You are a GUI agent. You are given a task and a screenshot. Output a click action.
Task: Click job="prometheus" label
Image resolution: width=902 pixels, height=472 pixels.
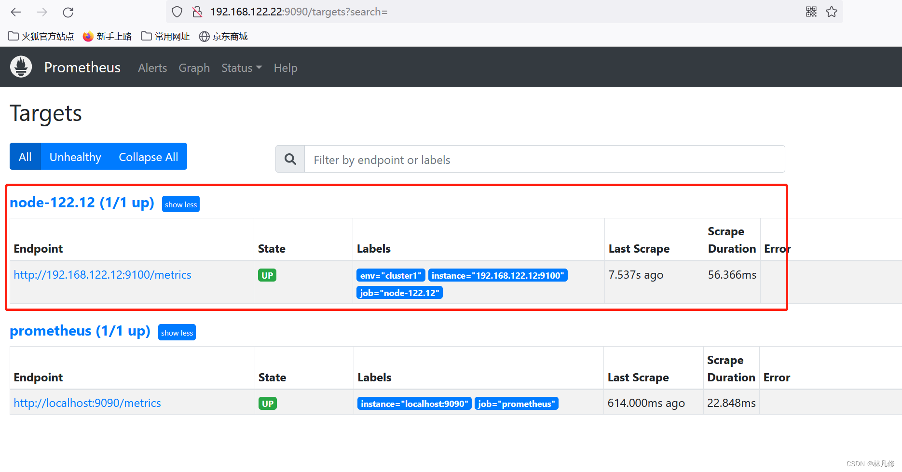(517, 404)
